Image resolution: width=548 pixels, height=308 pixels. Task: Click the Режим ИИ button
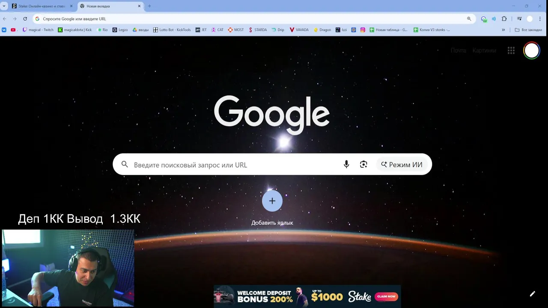[x=402, y=165]
